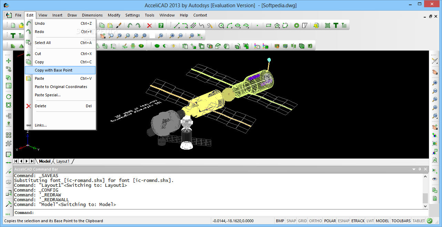Toggle LWT lineweight in status bar
442x227 pixels.
point(370,221)
